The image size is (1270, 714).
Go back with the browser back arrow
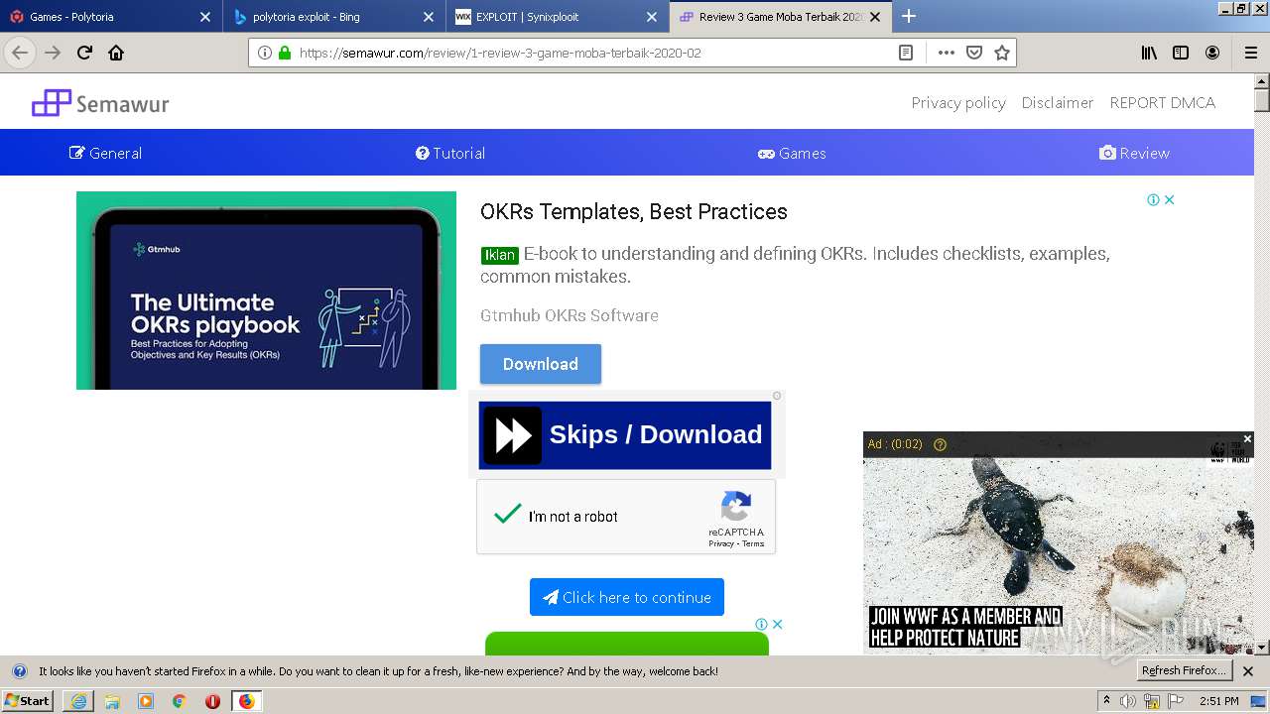pos(20,53)
